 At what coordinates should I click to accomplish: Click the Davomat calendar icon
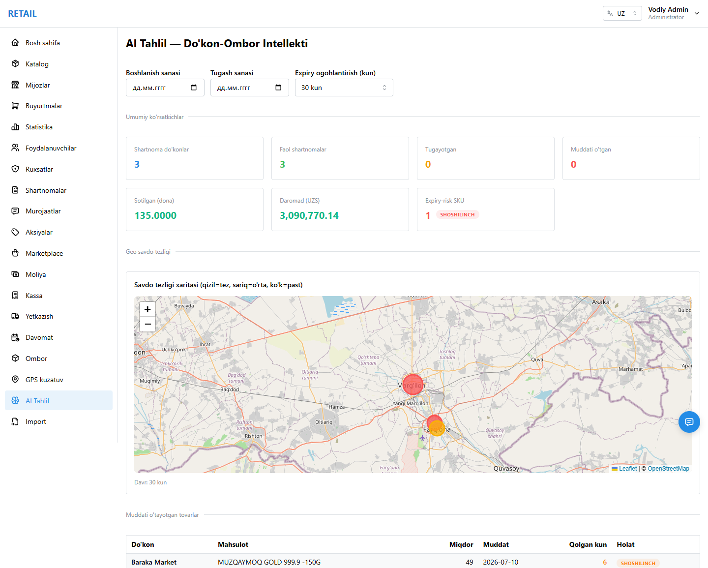15,337
